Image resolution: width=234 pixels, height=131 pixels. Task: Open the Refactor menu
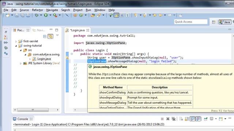(x=37, y=10)
